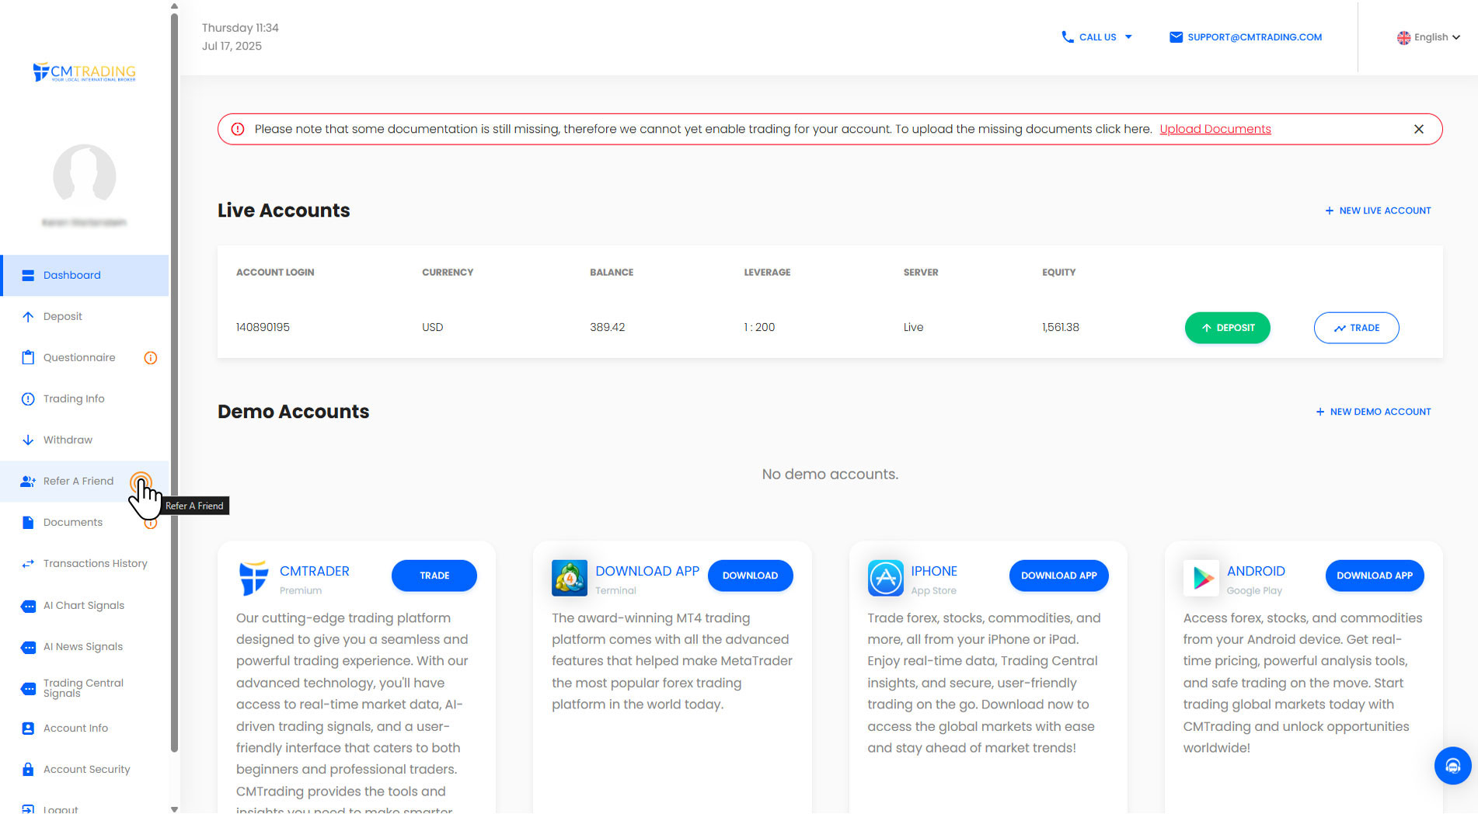Click the Withdraw down-arrow icon
Screen dimensions: 1478x814
(28, 440)
